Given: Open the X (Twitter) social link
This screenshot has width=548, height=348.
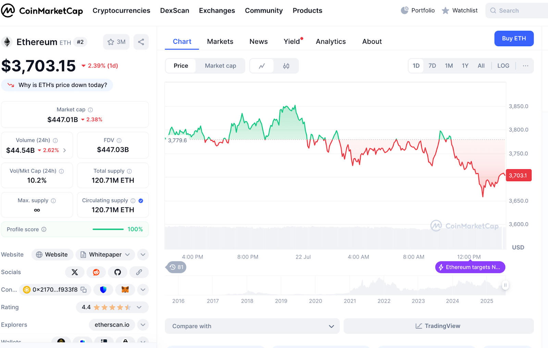Looking at the screenshot, I should point(75,272).
